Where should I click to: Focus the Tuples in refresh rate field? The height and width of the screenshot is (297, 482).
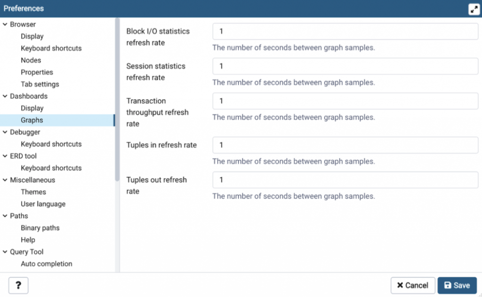pos(345,145)
